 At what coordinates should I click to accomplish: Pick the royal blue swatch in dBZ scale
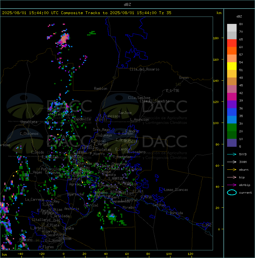point(232,112)
